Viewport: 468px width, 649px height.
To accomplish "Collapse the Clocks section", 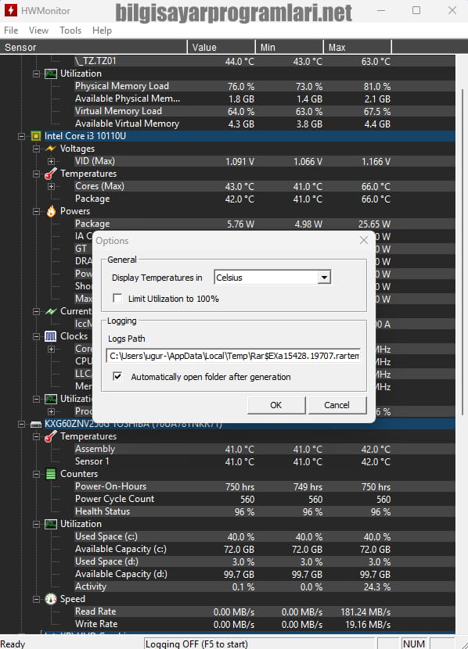I will (37, 336).
